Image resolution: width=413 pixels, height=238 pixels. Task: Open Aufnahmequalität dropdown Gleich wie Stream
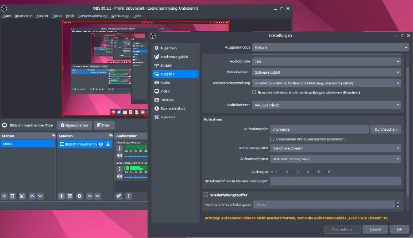coord(336,148)
